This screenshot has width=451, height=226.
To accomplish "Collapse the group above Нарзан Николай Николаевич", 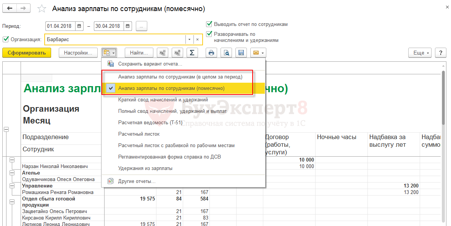I will pos(12,160).
